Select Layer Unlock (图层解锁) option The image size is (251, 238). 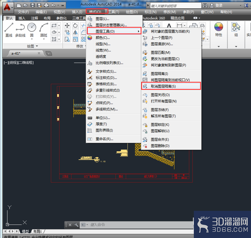[171, 131]
